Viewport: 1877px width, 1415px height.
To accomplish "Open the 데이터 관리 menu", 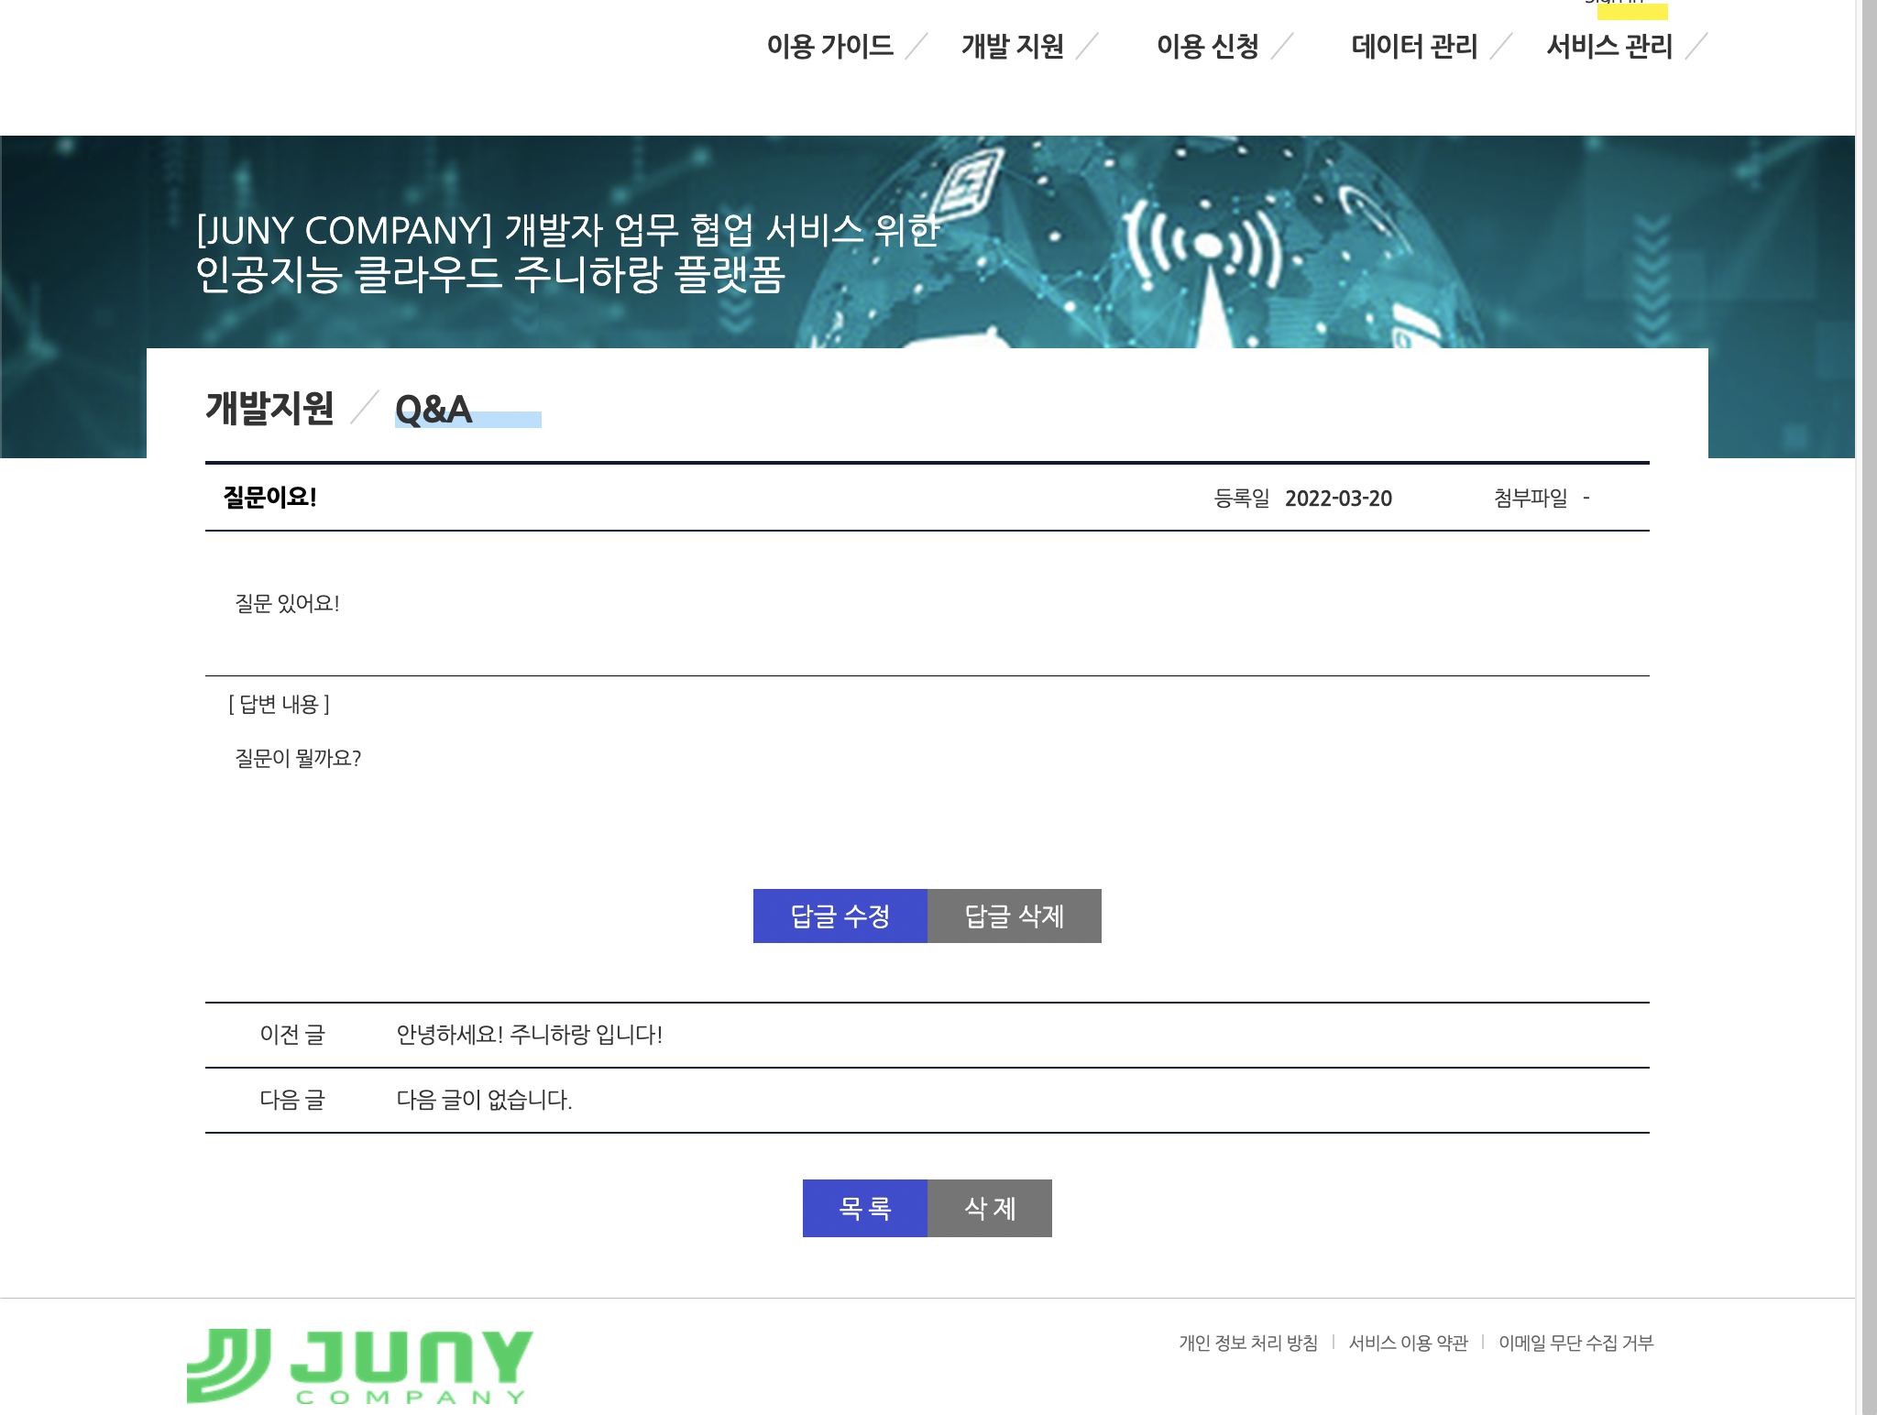I will pyautogui.click(x=1414, y=46).
